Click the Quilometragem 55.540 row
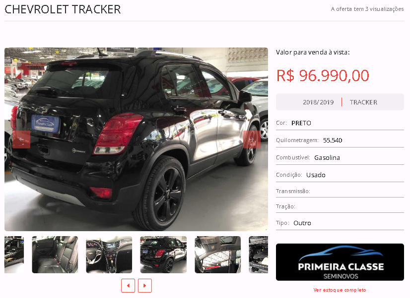The height and width of the screenshot is (298, 410). 340,140
